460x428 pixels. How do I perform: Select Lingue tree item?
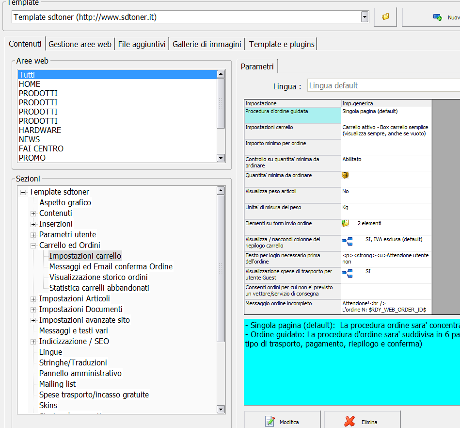[x=50, y=352]
